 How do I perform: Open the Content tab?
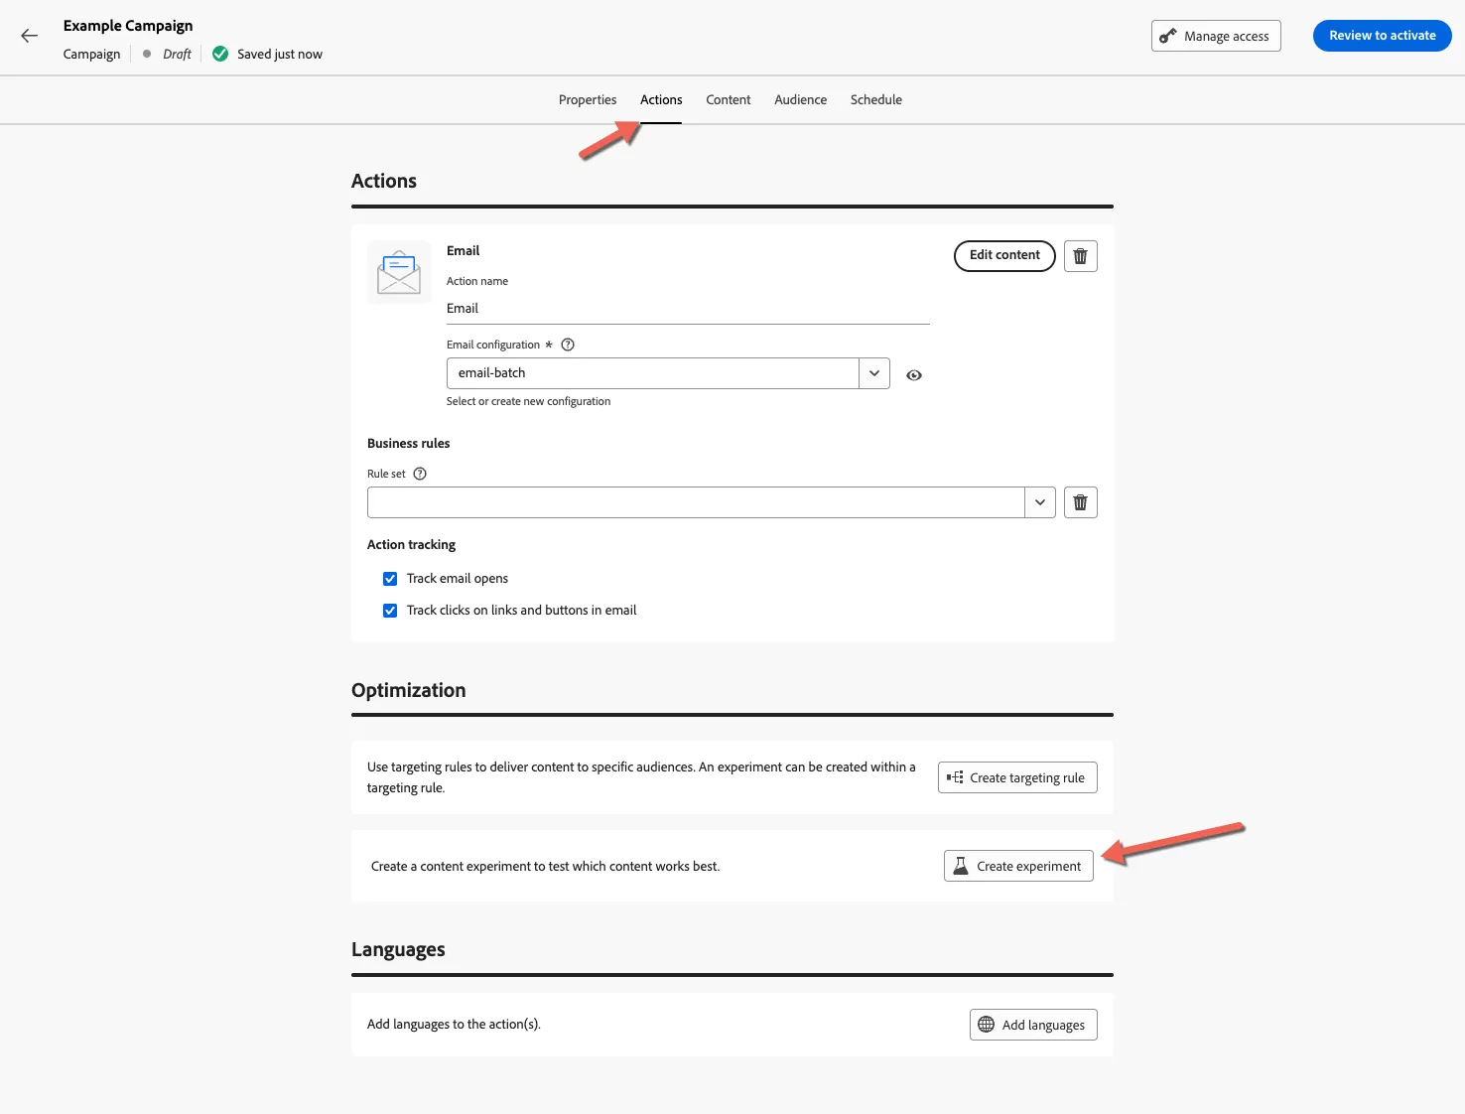pyautogui.click(x=729, y=99)
